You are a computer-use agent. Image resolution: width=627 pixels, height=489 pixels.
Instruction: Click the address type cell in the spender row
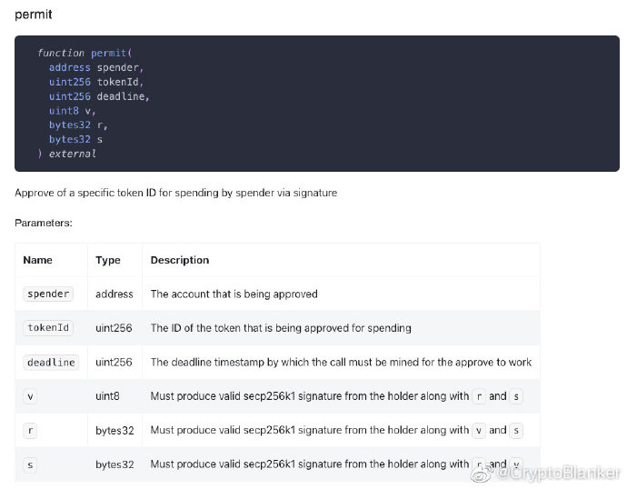(x=114, y=294)
